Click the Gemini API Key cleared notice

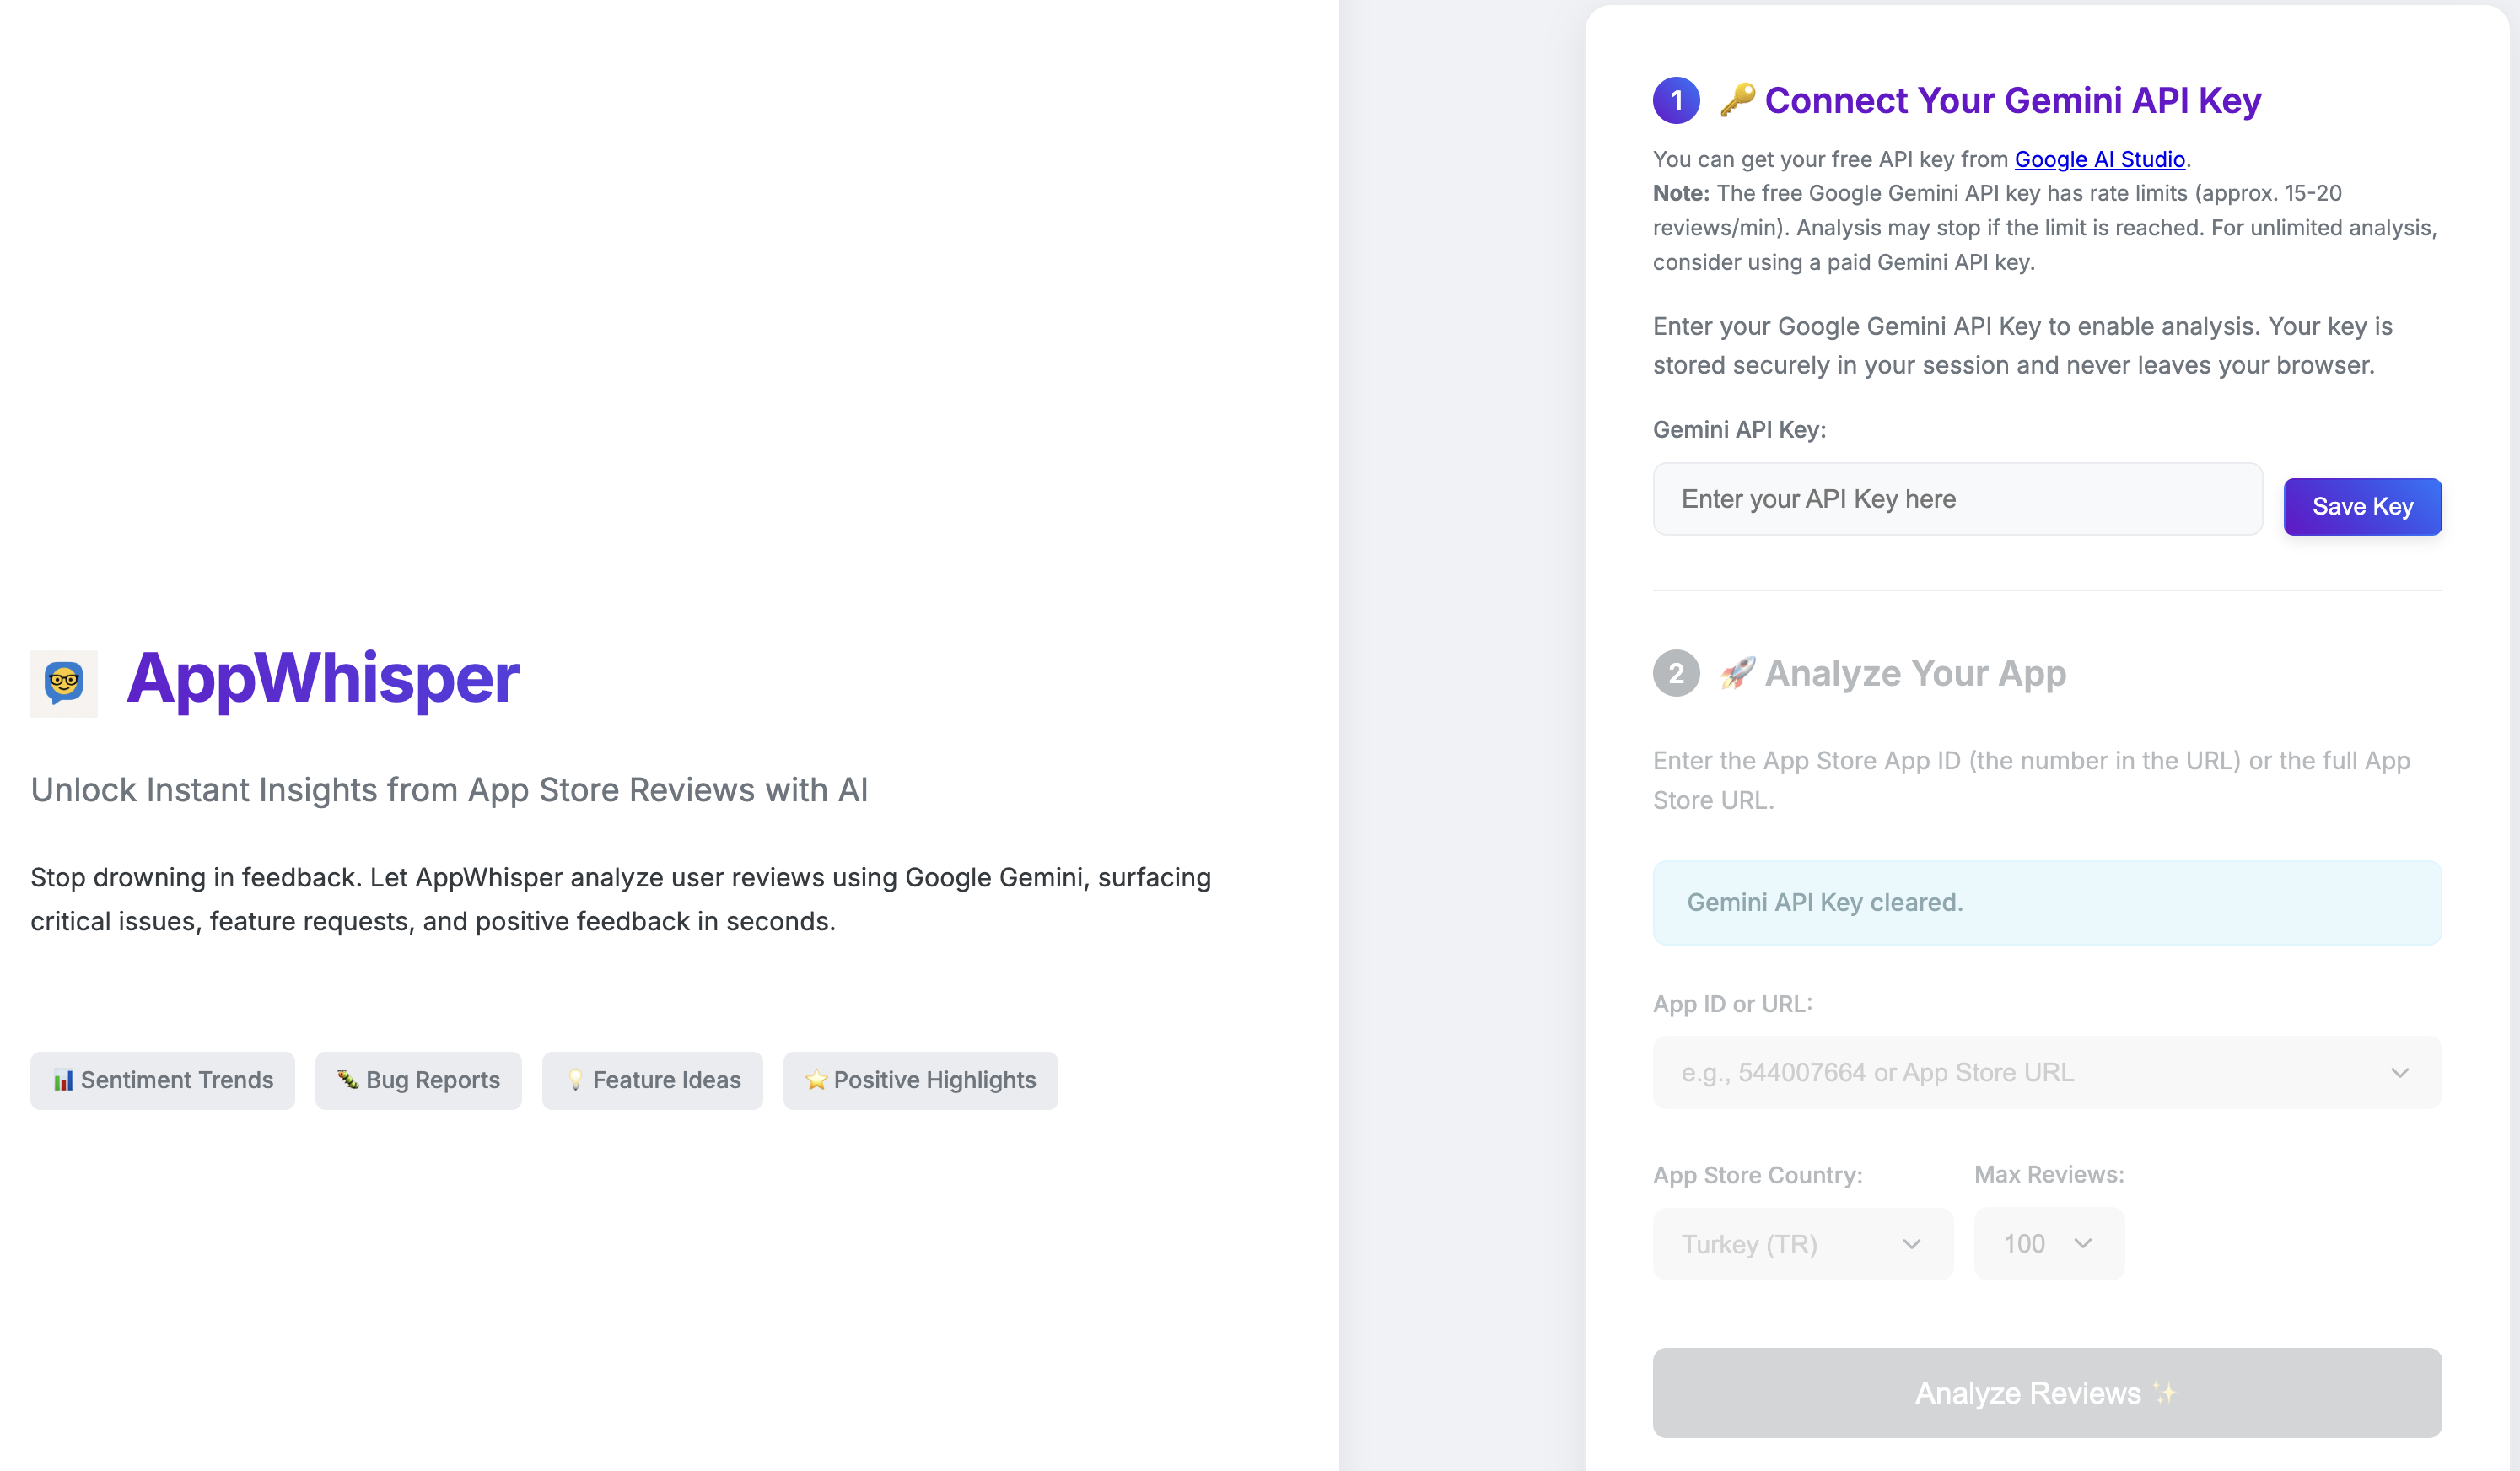(2046, 902)
